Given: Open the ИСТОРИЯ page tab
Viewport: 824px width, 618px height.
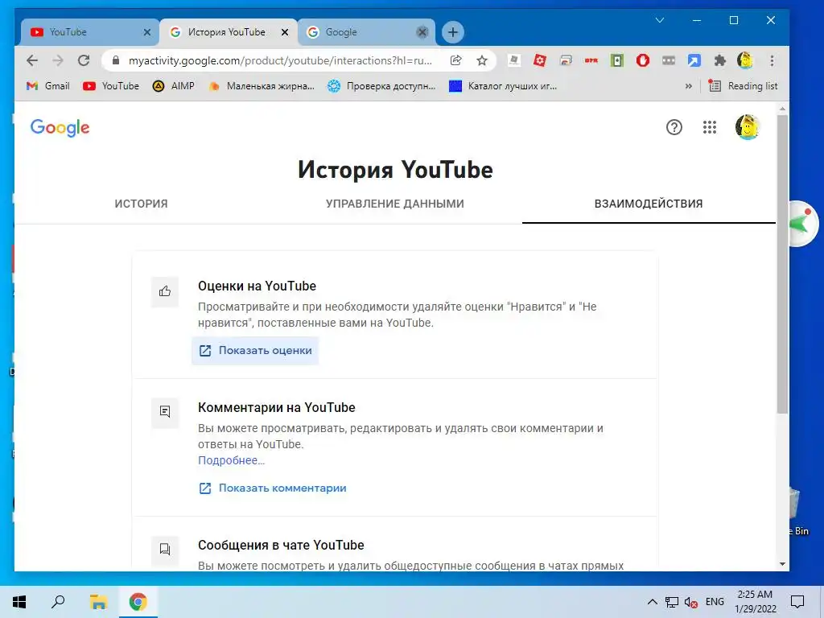Looking at the screenshot, I should point(142,204).
